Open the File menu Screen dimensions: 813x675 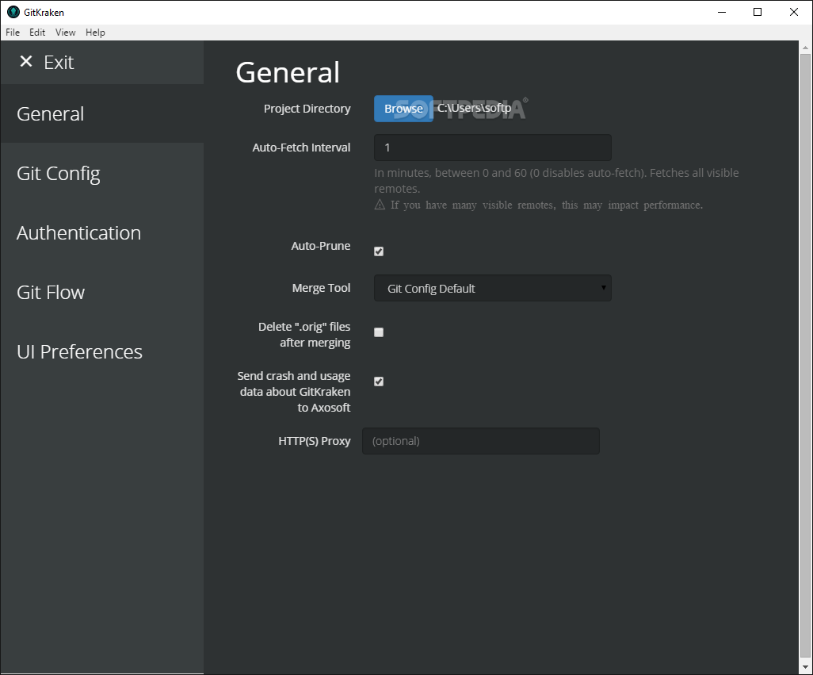pos(13,33)
